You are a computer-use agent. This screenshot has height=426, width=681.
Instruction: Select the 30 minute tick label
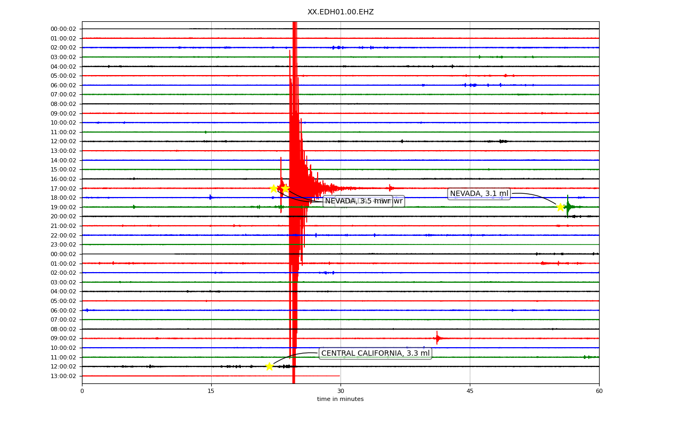tap(340, 391)
